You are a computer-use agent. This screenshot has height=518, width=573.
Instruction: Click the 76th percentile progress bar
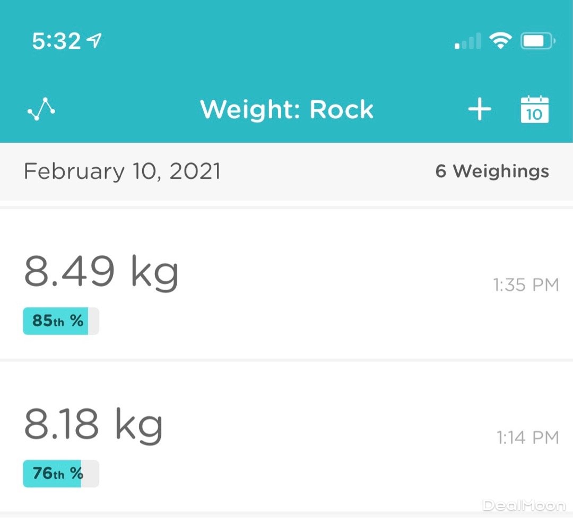click(x=60, y=473)
